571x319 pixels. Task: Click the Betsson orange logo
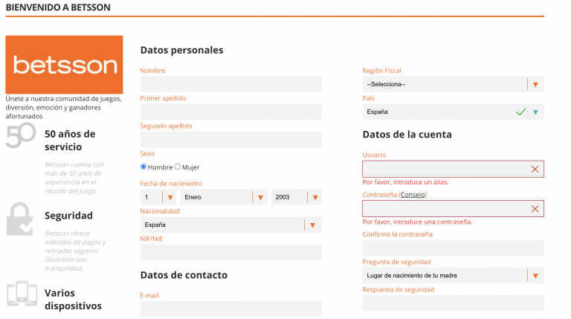[x=64, y=65]
